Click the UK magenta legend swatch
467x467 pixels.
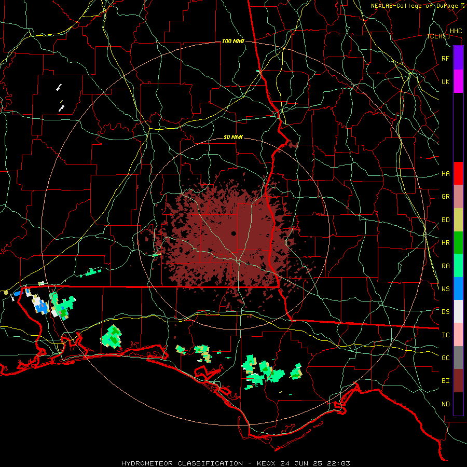458,81
